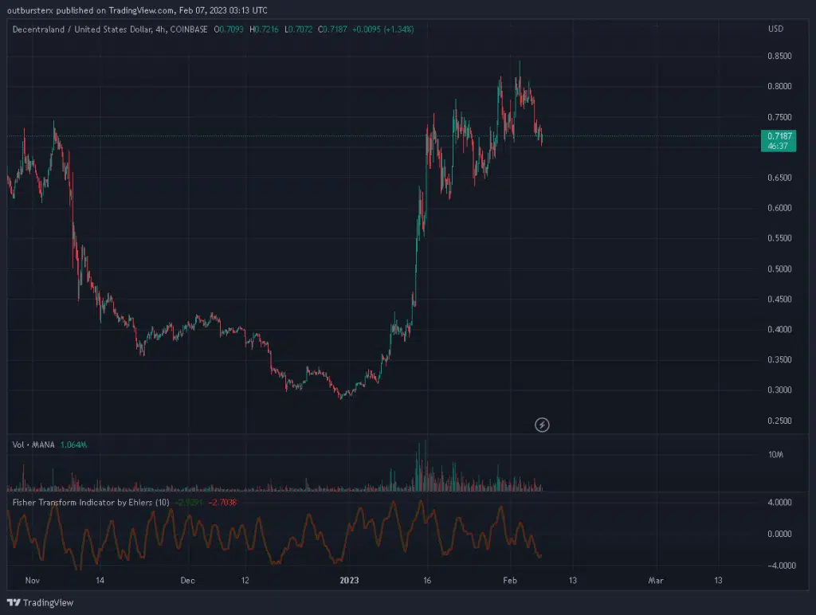The height and width of the screenshot is (615, 816).
Task: Click the 2023 label on time axis
Action: coord(349,580)
